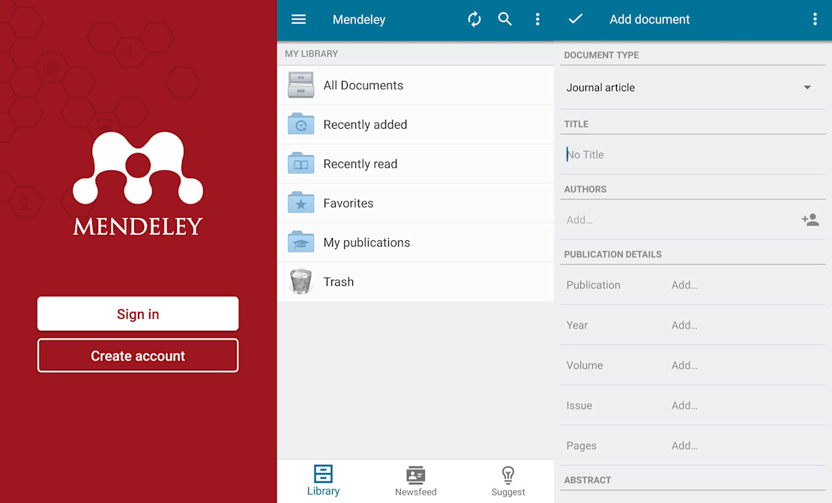Confirm add document with checkmark
This screenshot has width=832, height=503.
coord(576,19)
